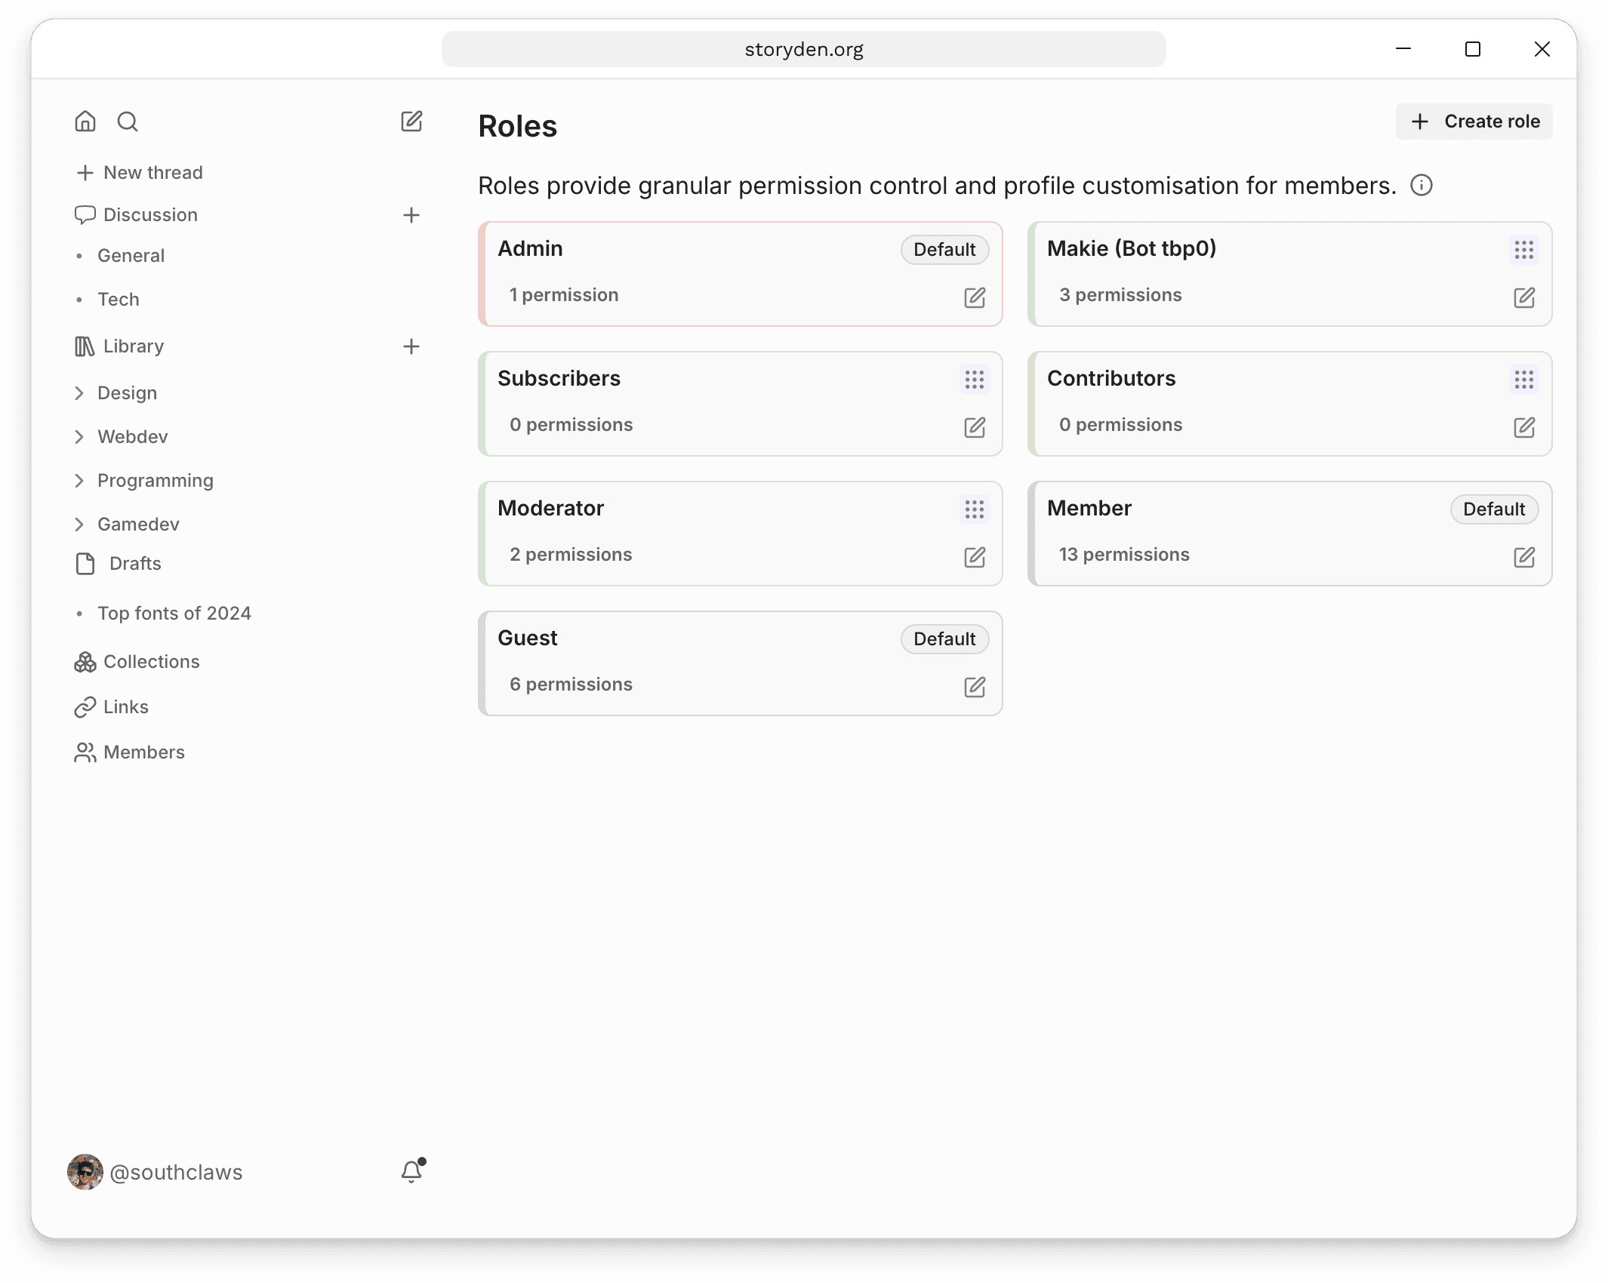Image resolution: width=1608 pixels, height=1283 pixels.
Task: Add a new Library page
Action: (x=411, y=346)
